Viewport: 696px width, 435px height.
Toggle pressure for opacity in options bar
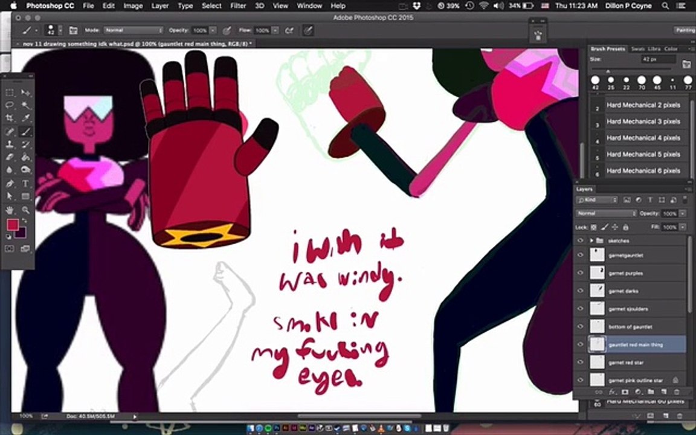227,30
